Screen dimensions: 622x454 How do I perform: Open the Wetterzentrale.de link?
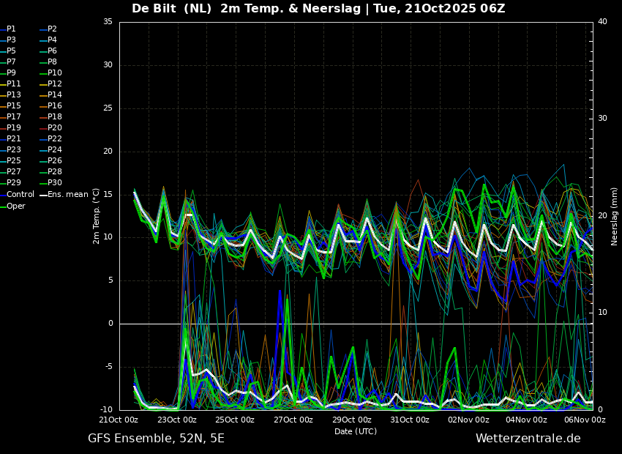528,439
